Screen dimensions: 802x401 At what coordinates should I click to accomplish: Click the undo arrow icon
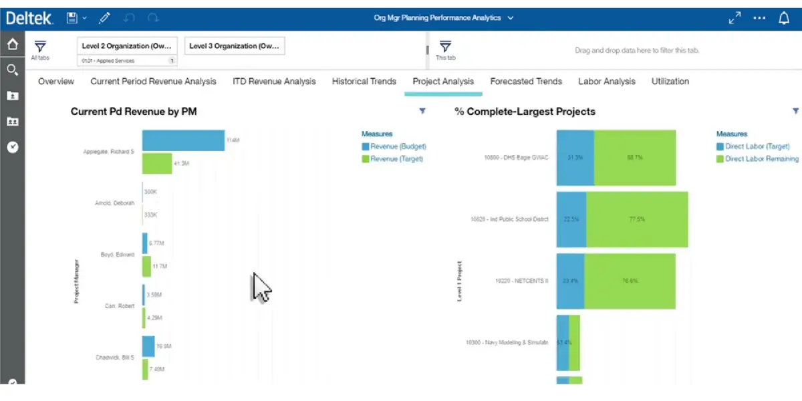tap(129, 19)
